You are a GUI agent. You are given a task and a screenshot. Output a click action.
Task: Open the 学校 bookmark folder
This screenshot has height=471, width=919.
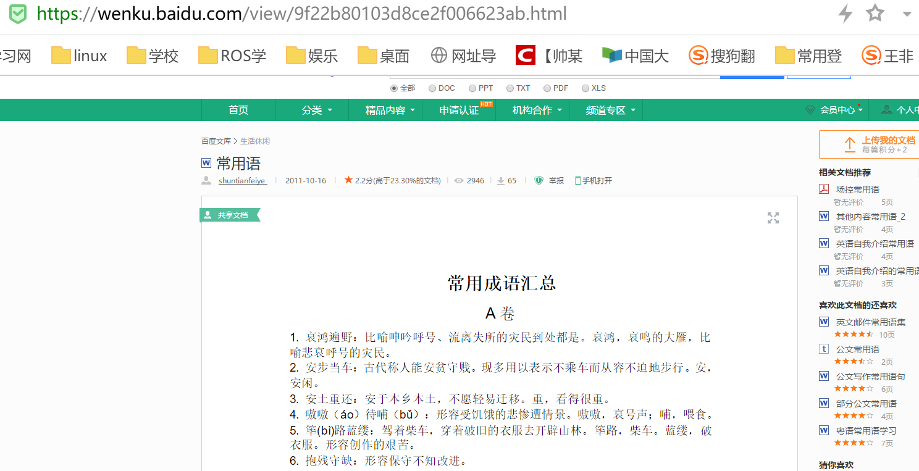(153, 56)
